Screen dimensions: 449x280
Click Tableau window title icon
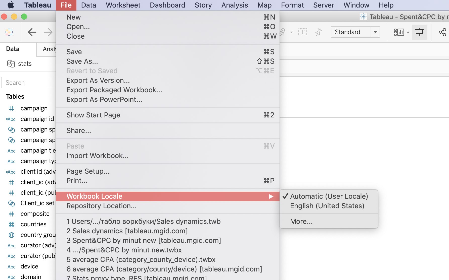(x=363, y=17)
